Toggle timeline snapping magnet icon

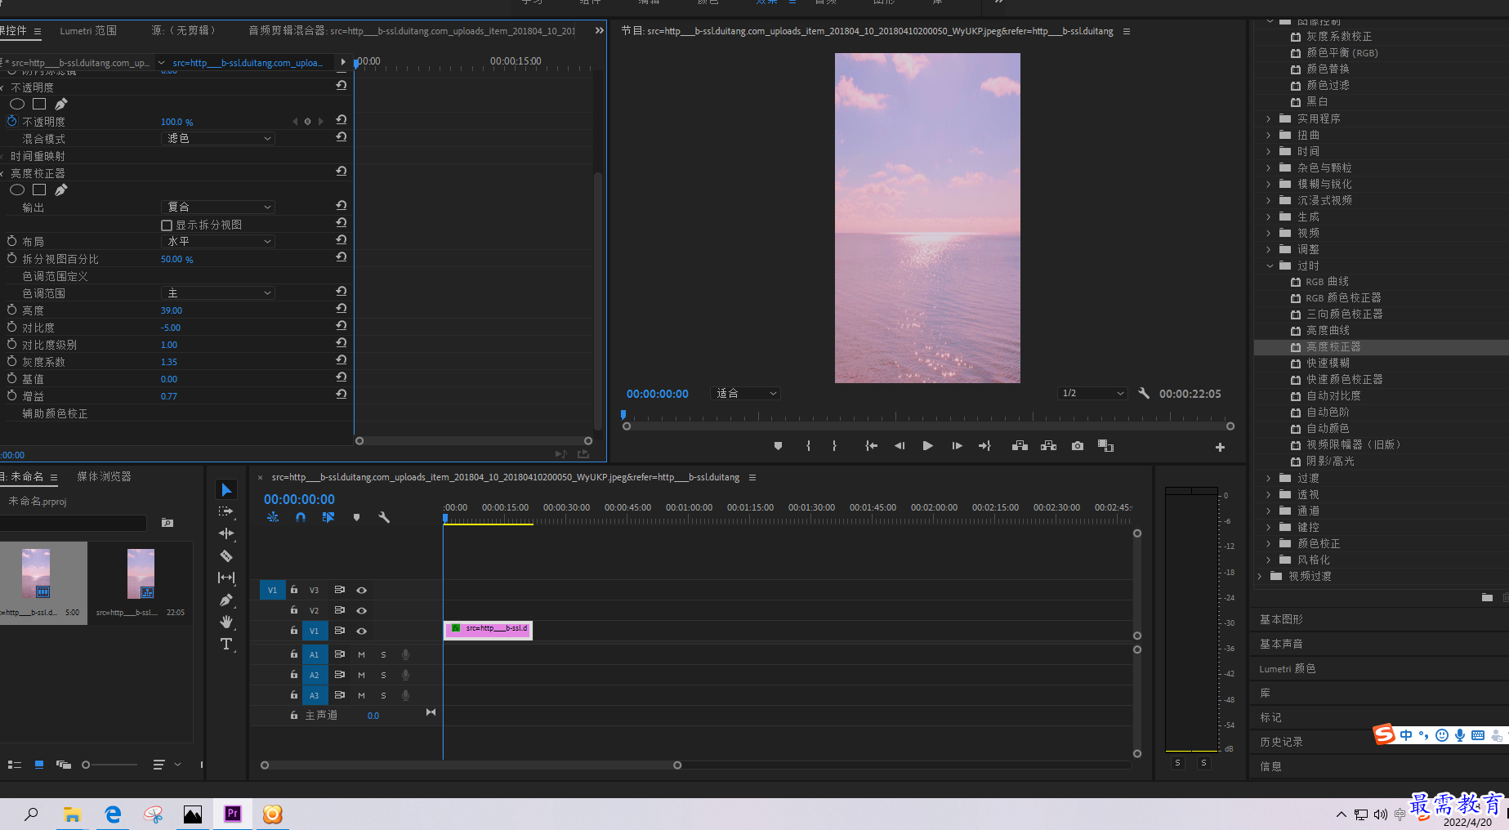tap(301, 517)
